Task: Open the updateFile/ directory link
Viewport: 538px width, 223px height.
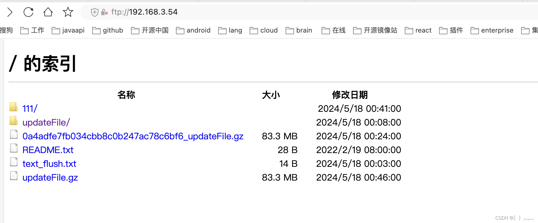Action: pyautogui.click(x=46, y=122)
